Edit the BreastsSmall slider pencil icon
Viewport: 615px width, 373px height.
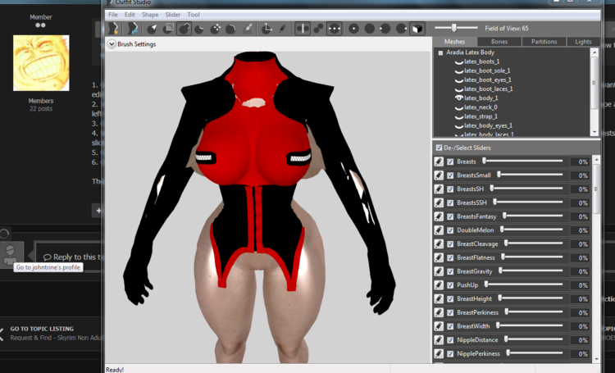(x=439, y=175)
